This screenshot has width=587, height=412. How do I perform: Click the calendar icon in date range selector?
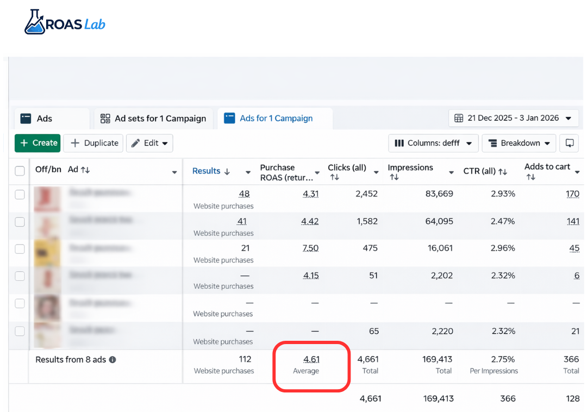[x=459, y=118]
